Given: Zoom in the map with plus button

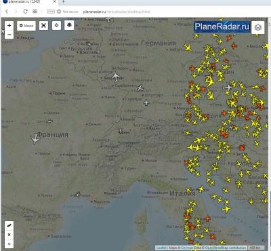Looking at the screenshot, I should pos(9,25).
